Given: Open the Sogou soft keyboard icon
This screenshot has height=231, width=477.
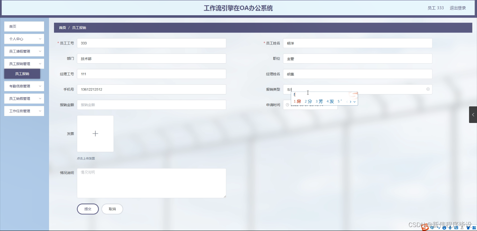Looking at the screenshot, I should click(x=456, y=227).
